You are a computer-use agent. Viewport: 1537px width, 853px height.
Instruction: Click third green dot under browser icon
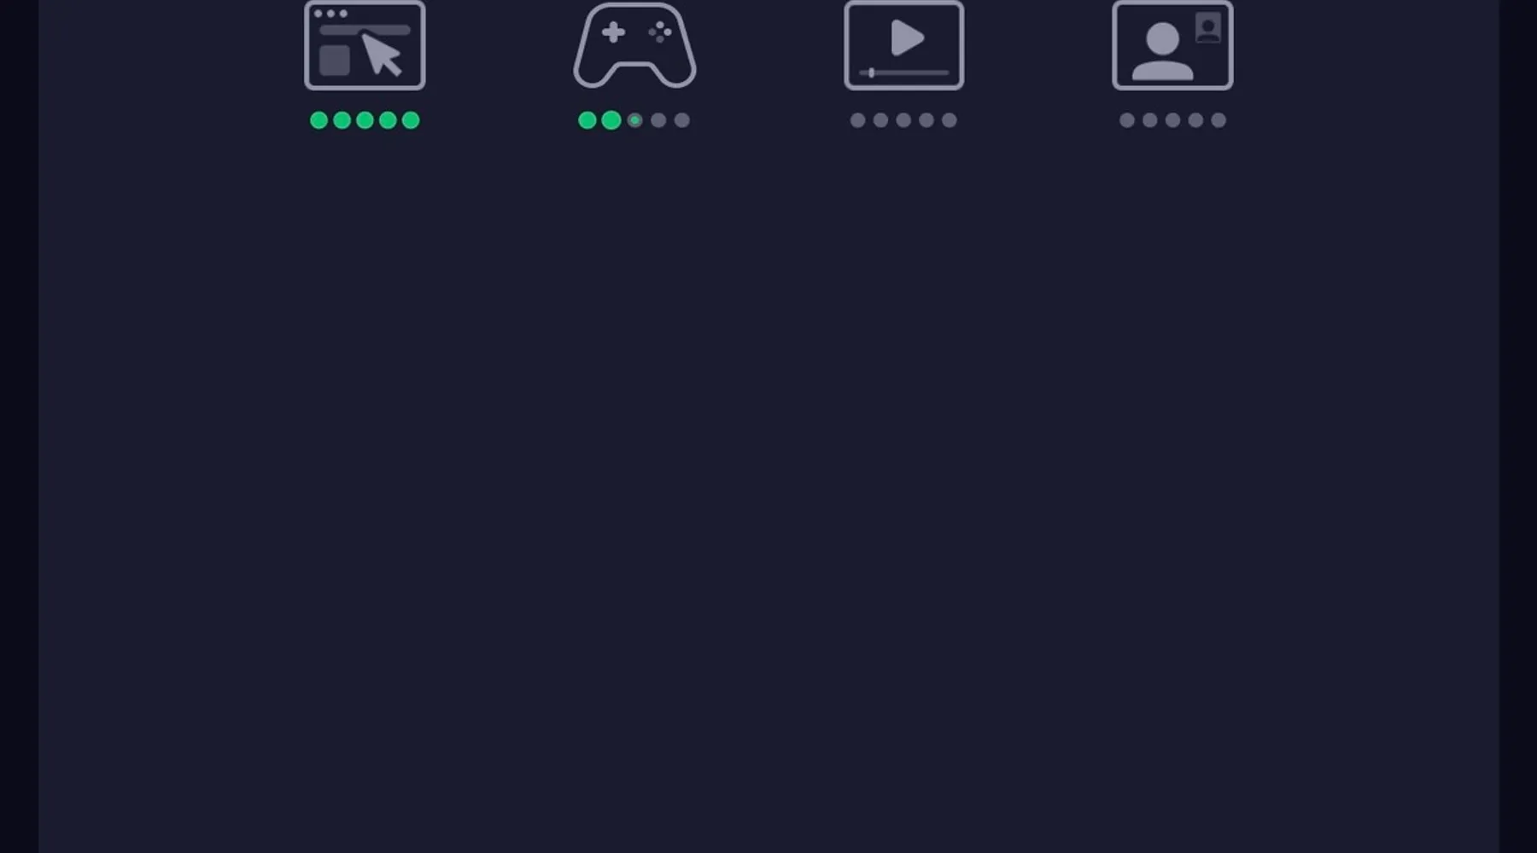[x=365, y=120]
